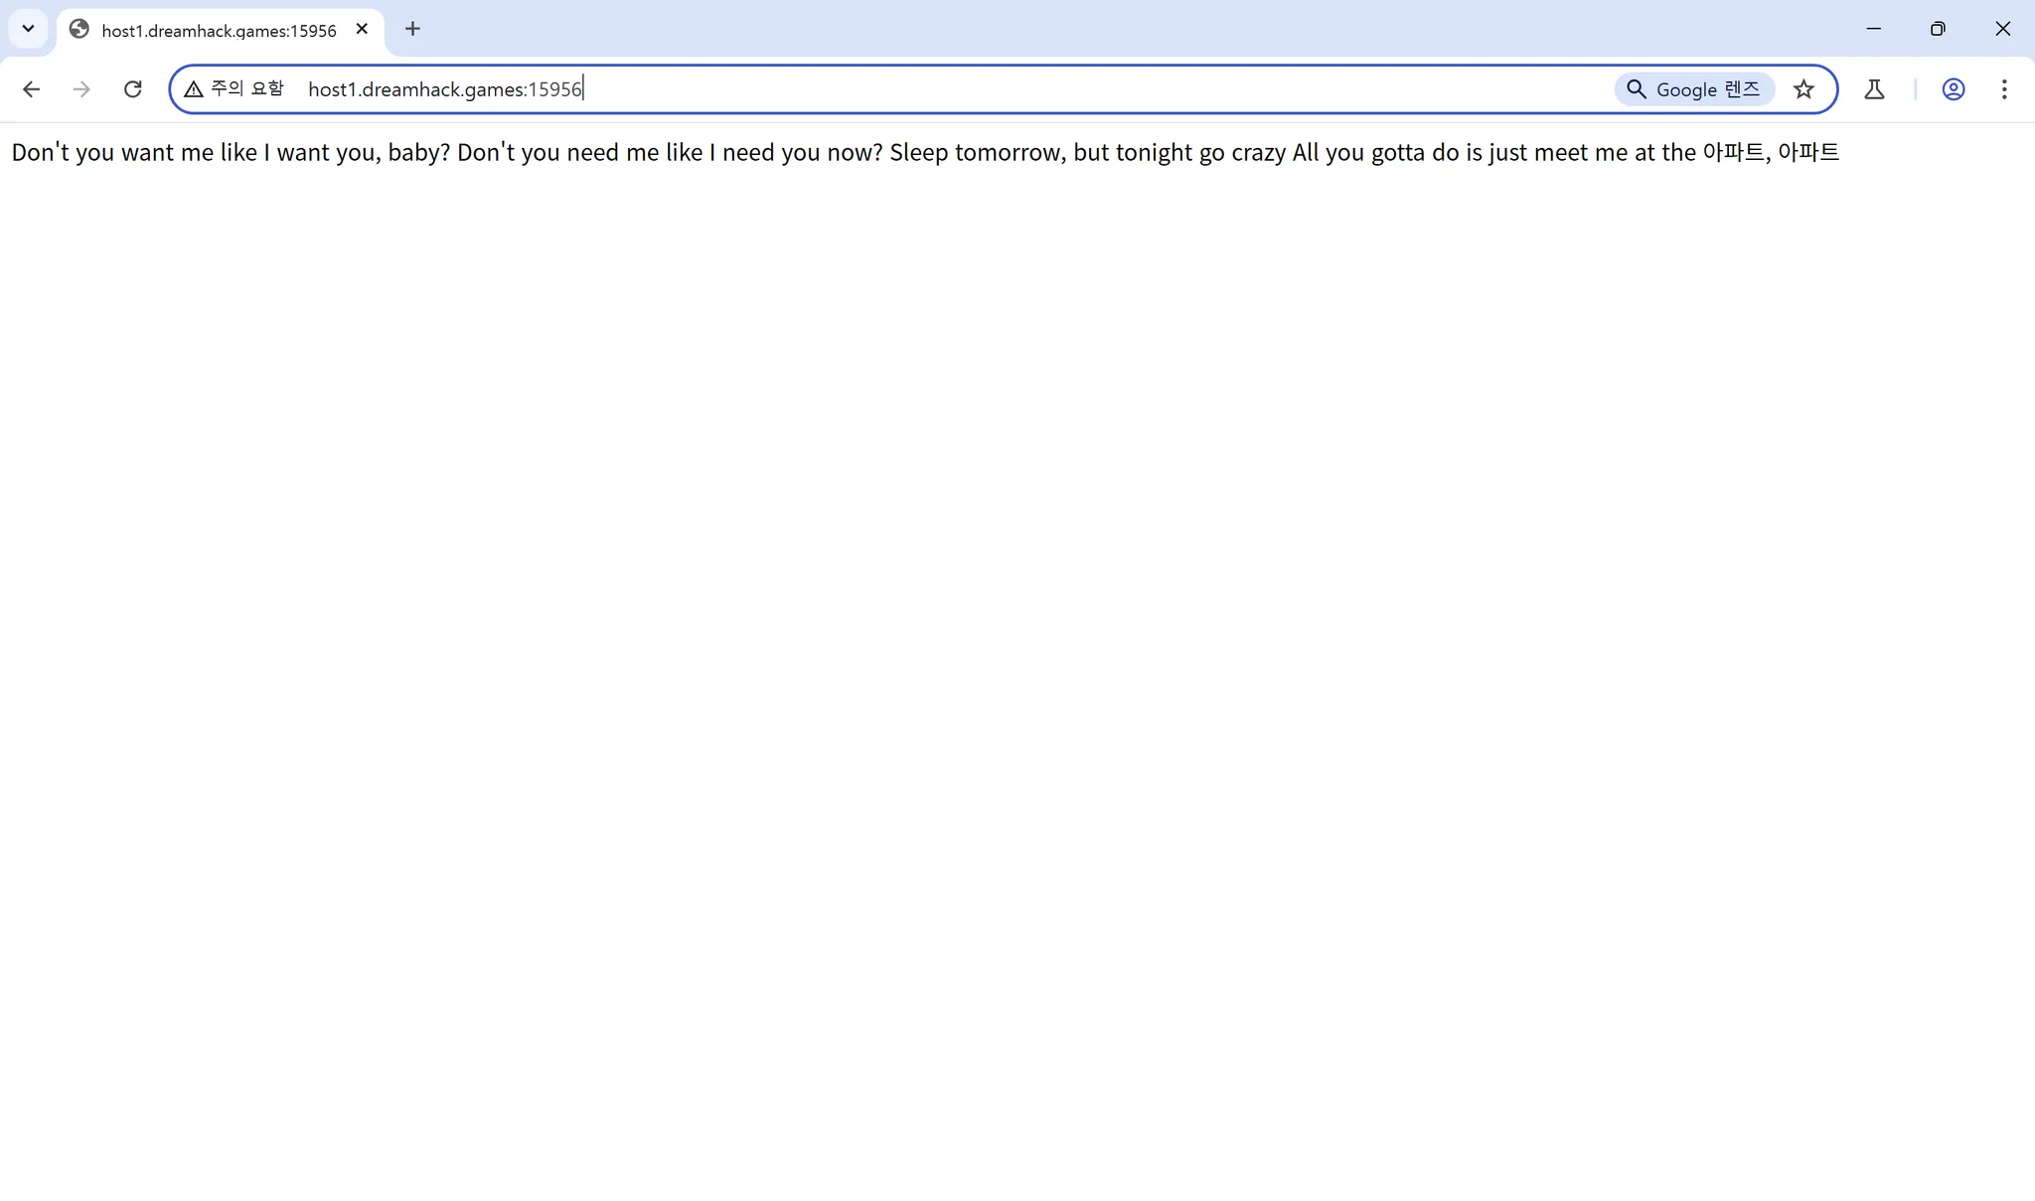Click the globe favicon on tab

tap(79, 30)
